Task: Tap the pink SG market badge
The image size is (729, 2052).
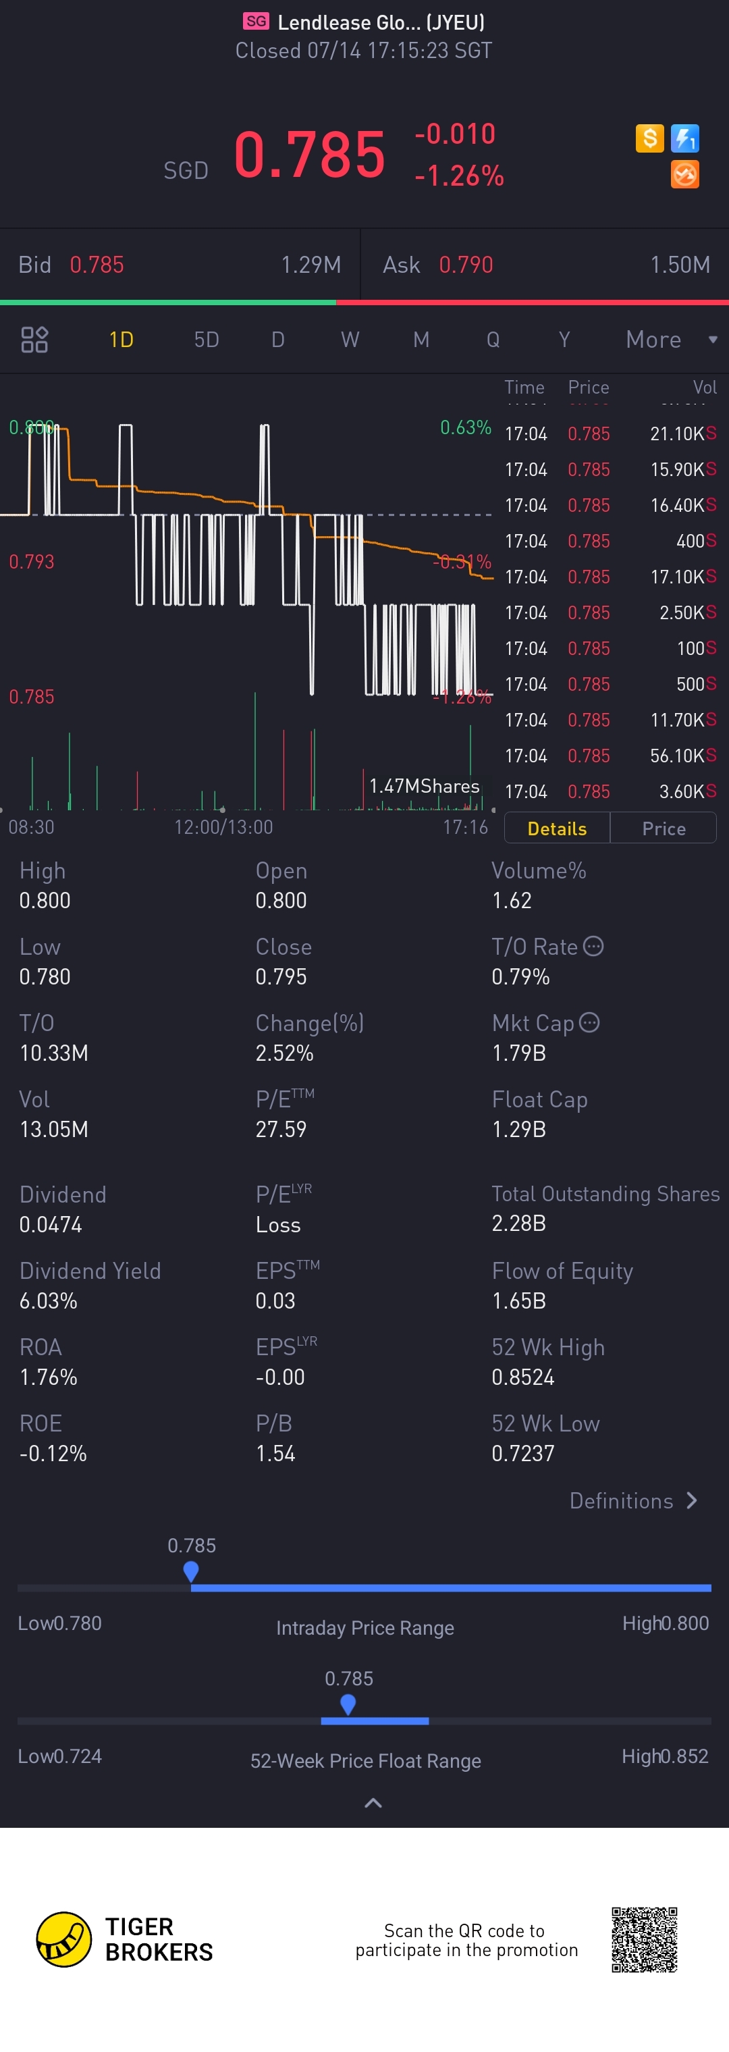Action: pos(256,22)
